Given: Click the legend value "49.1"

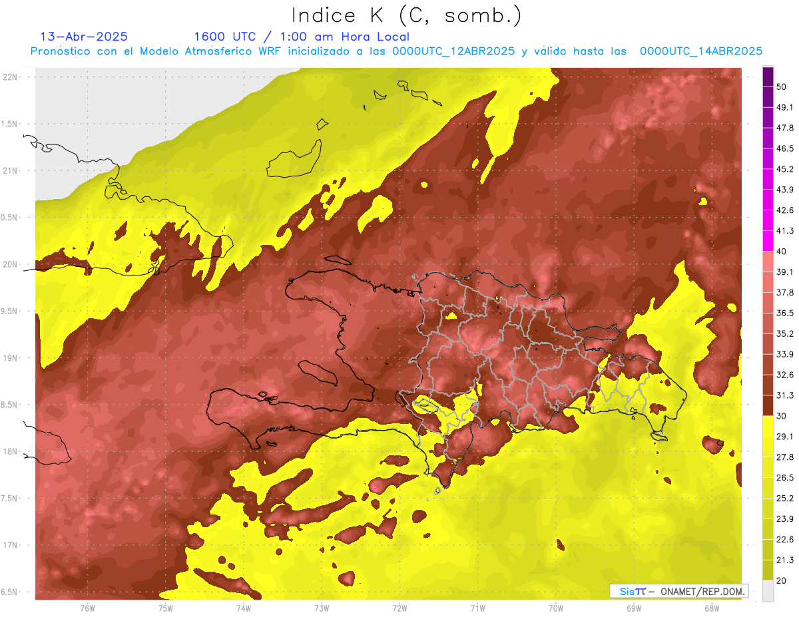Looking at the screenshot, I should click(x=785, y=107).
